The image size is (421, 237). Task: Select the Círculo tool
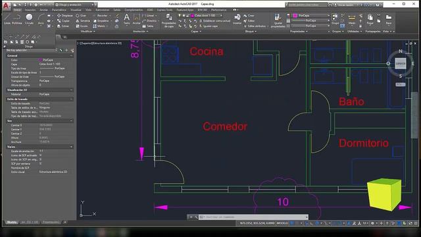[29, 19]
